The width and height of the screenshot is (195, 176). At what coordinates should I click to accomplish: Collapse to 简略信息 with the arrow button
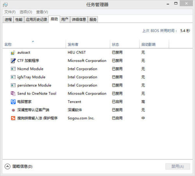[x=7, y=167]
